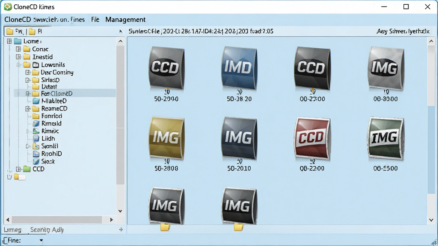Expand the ReameCD folder node
The width and height of the screenshot is (438, 246).
point(28,108)
